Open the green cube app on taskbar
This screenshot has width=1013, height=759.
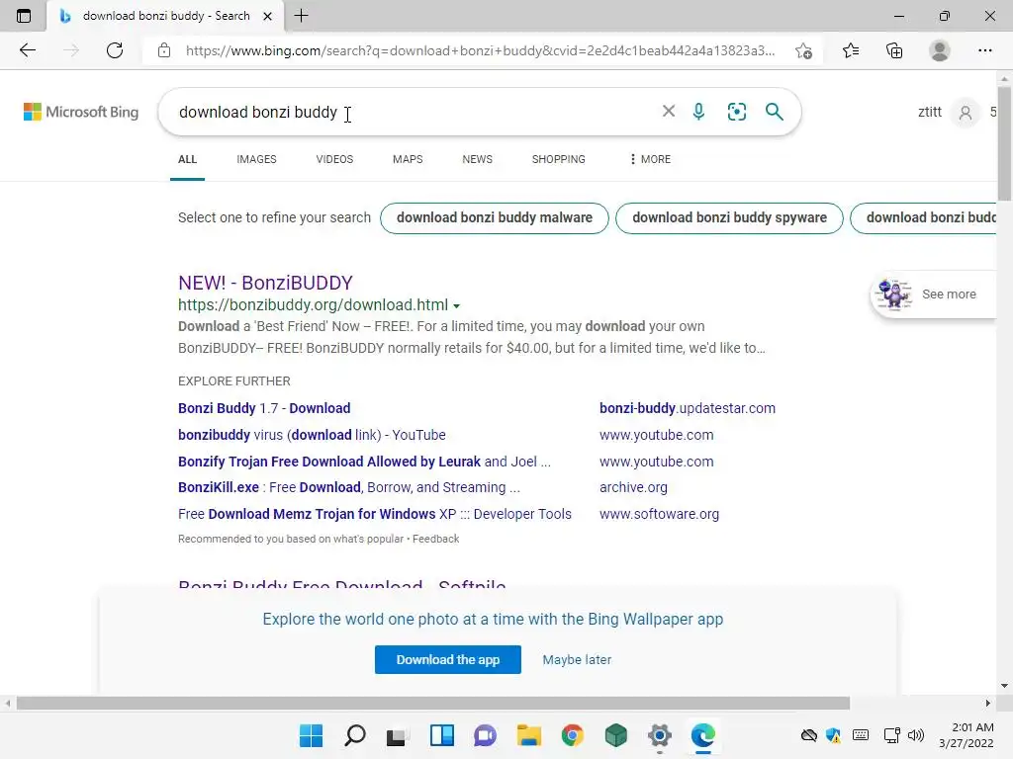point(615,735)
